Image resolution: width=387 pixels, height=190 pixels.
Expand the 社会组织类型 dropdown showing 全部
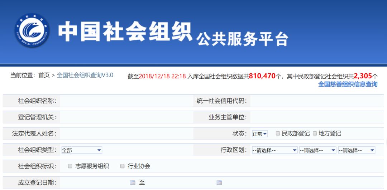tap(81, 150)
